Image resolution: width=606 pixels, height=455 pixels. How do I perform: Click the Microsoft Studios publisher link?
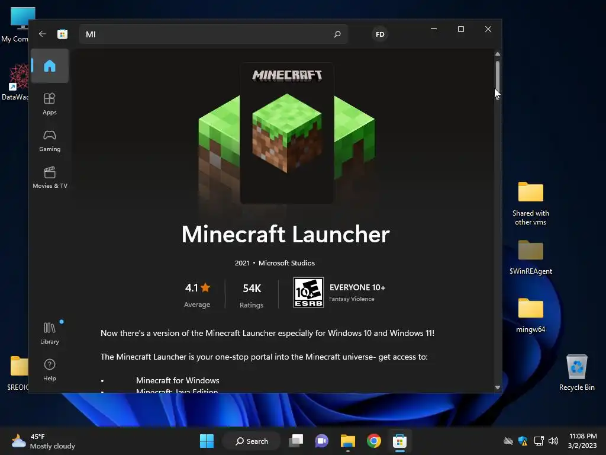click(286, 262)
